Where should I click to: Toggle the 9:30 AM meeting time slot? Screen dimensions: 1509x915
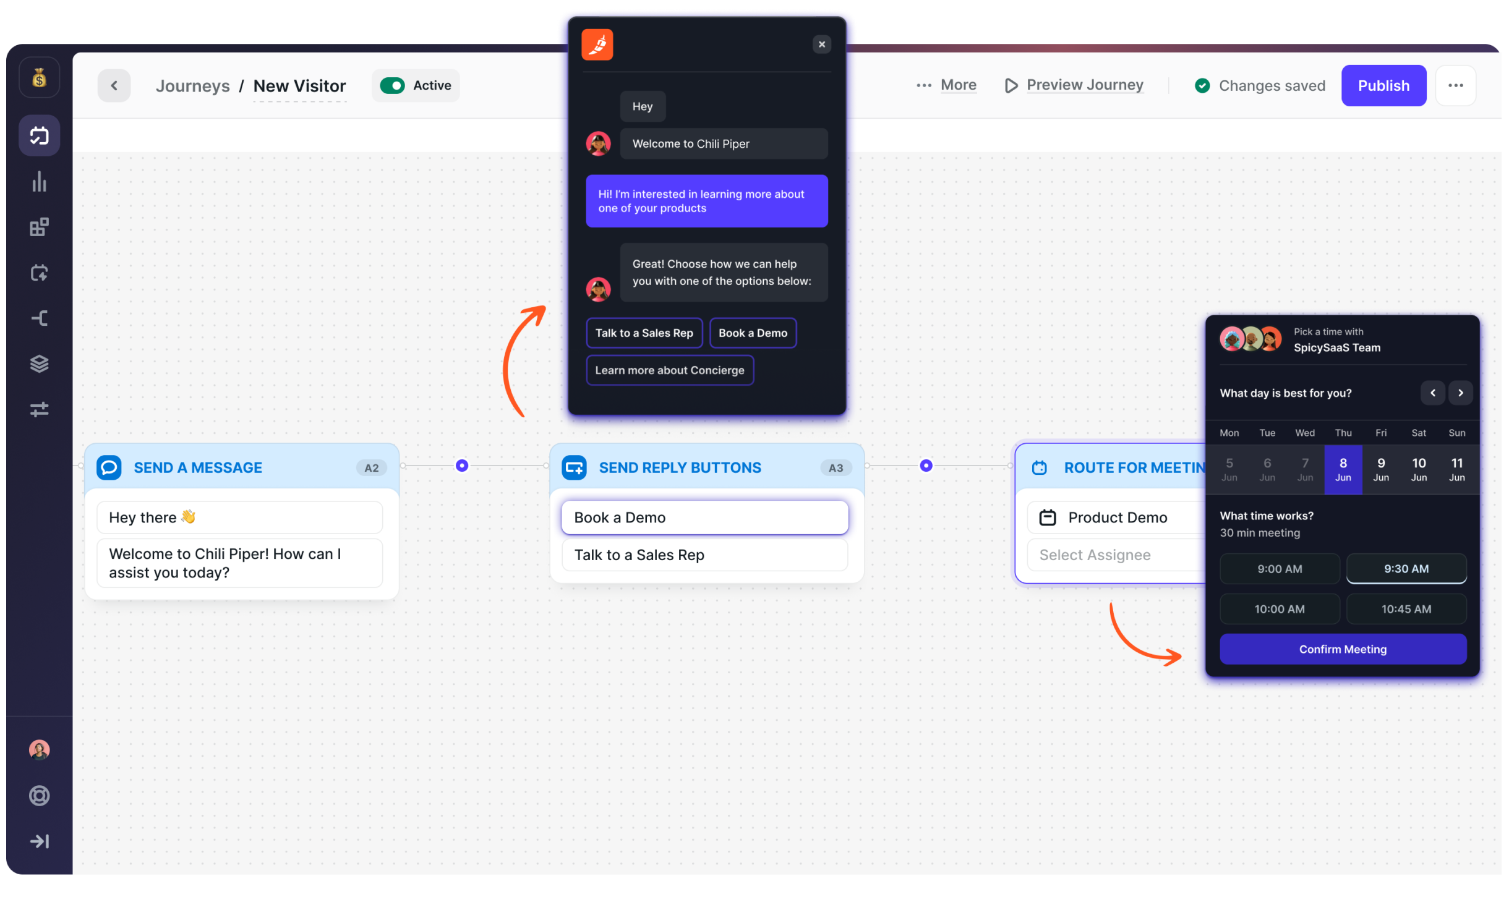pyautogui.click(x=1406, y=569)
